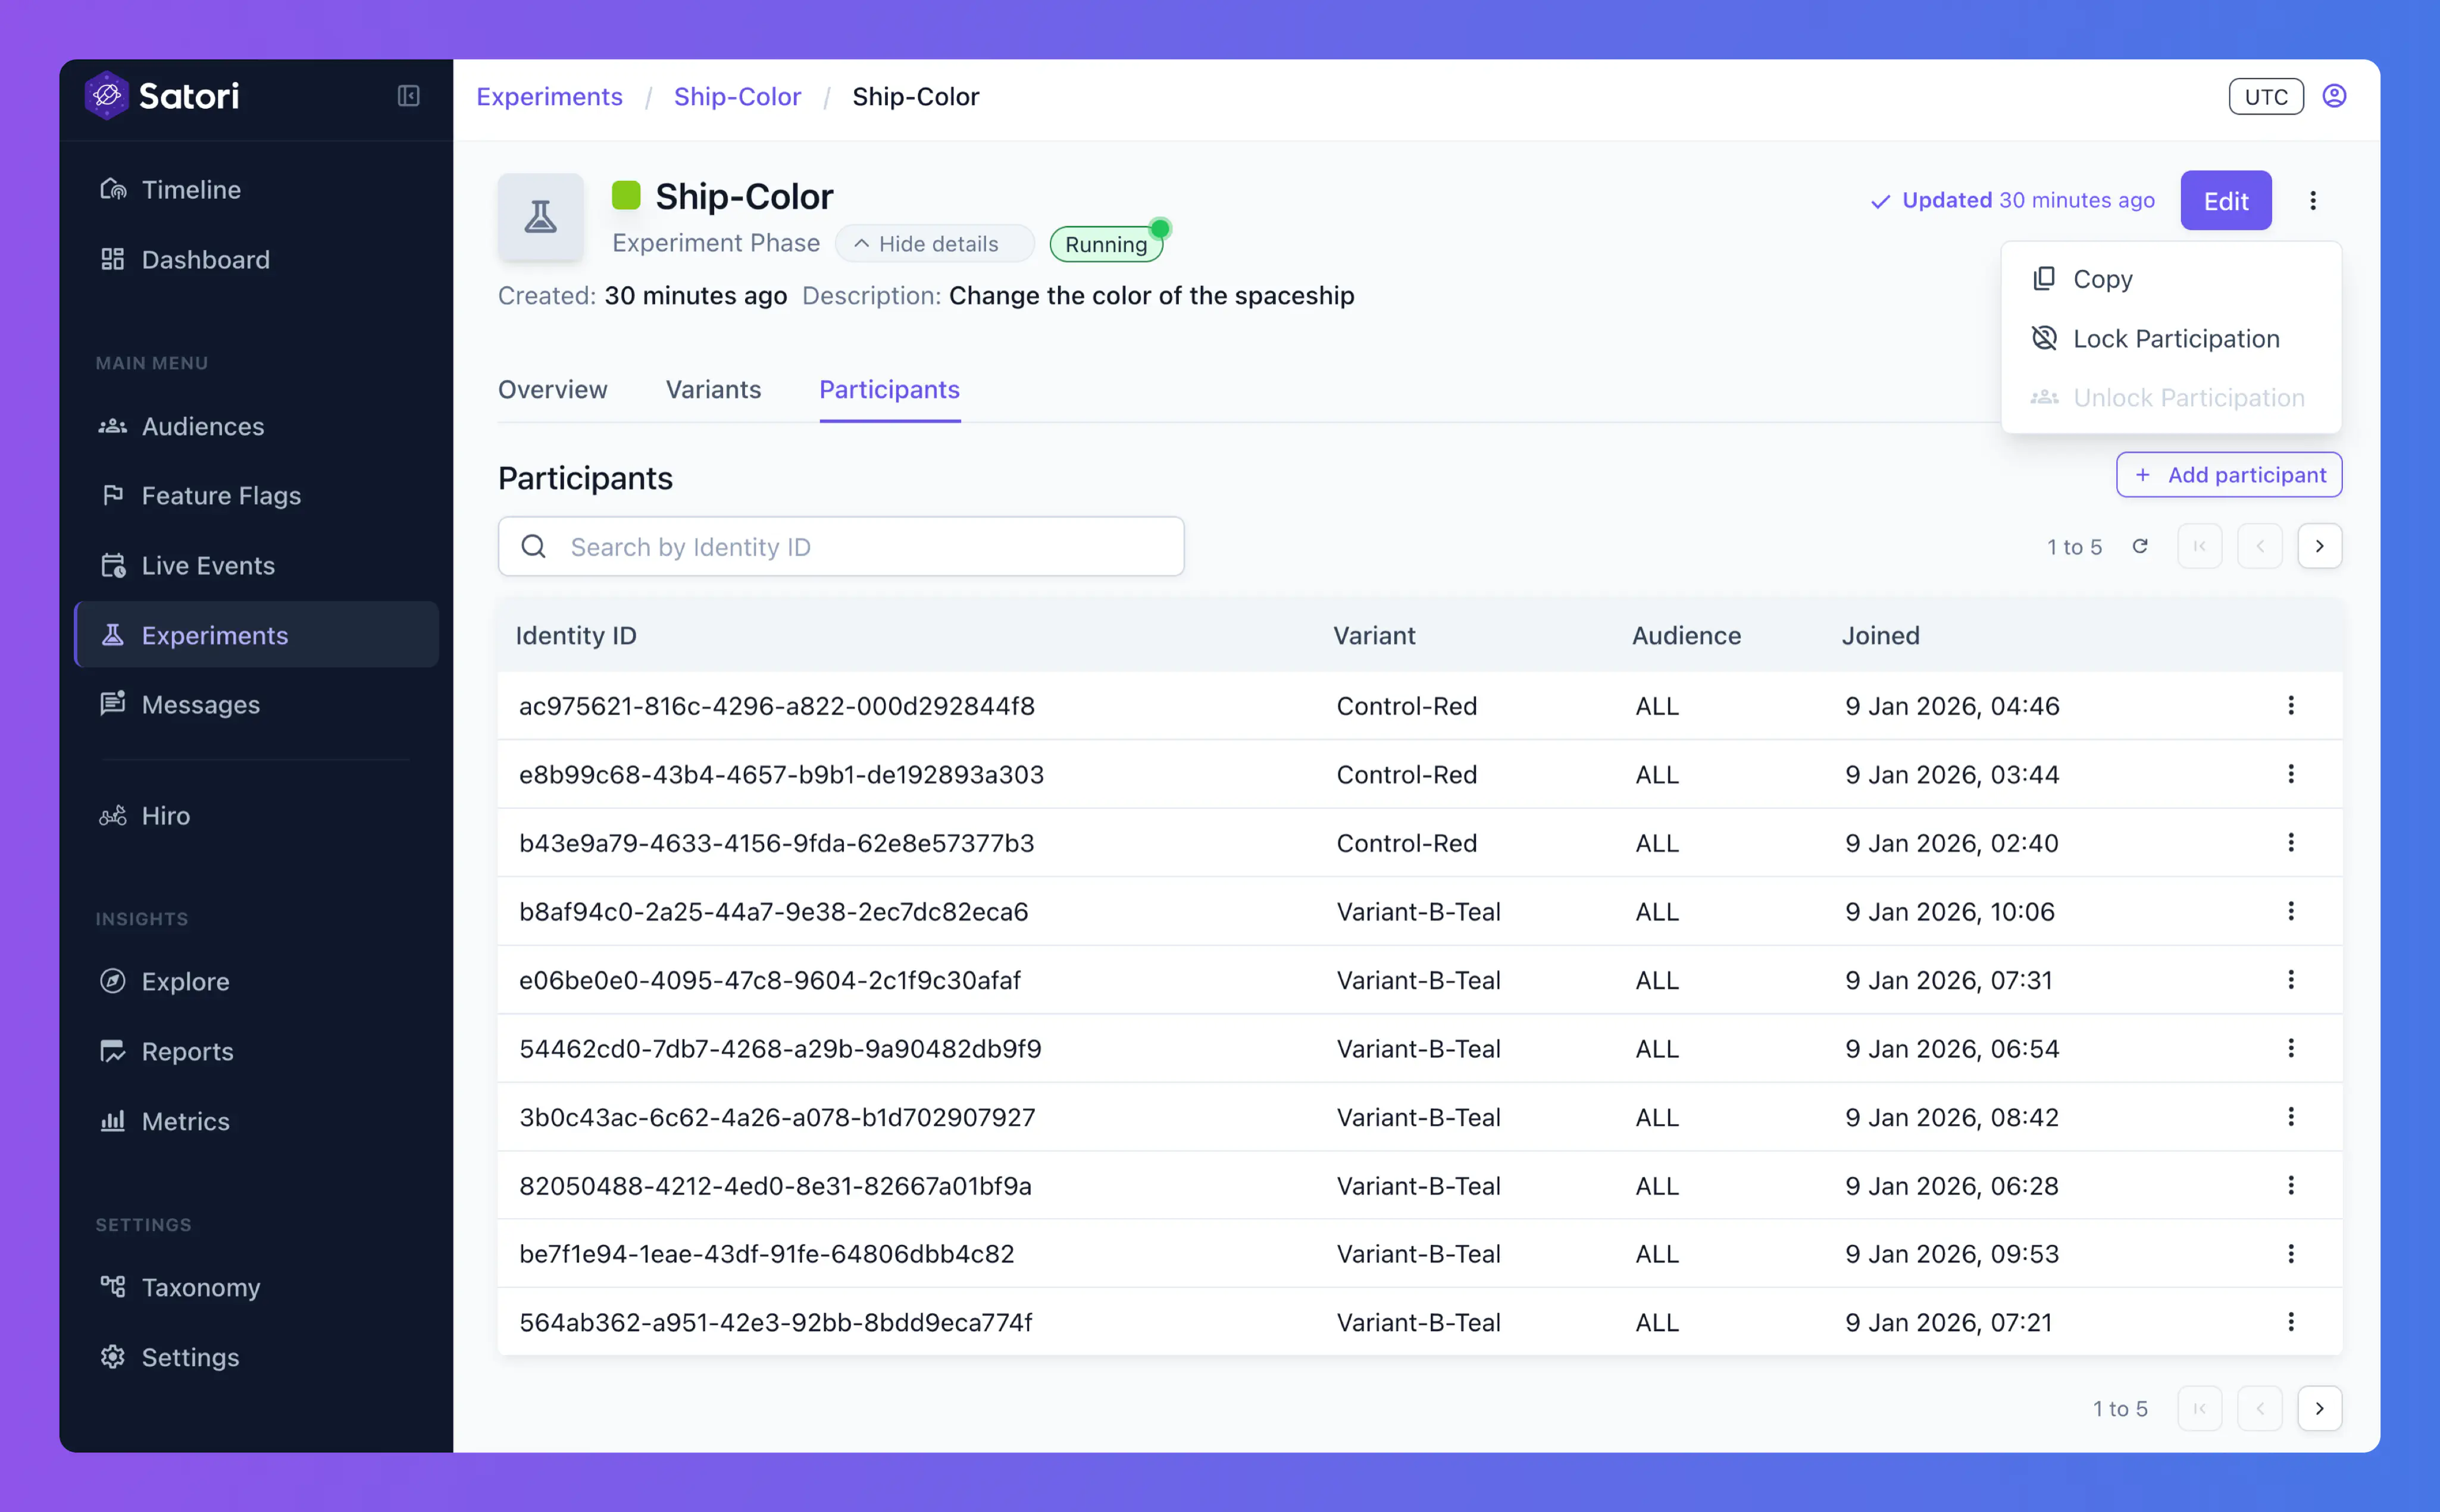2440x1512 pixels.
Task: Open the user account profile icon
Action: pyautogui.click(x=2334, y=96)
